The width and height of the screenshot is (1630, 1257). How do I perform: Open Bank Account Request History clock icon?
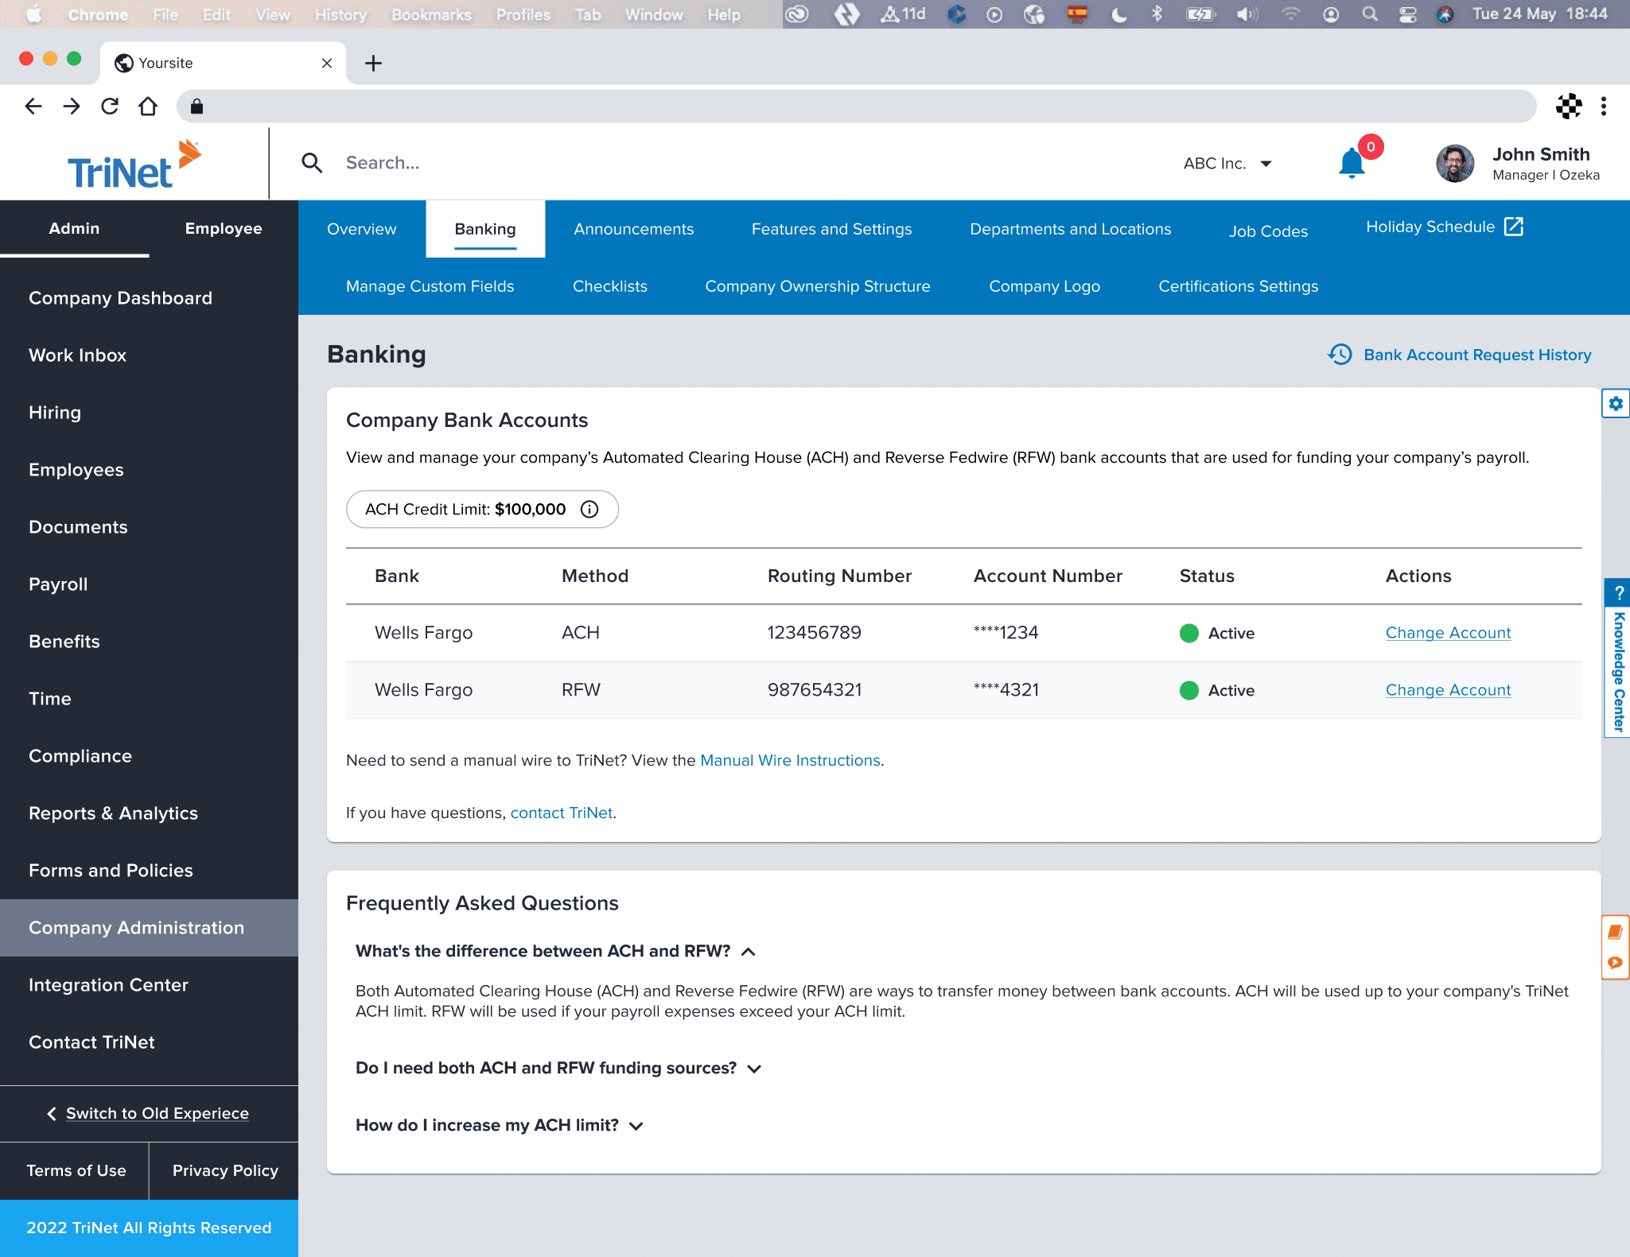coord(1340,355)
